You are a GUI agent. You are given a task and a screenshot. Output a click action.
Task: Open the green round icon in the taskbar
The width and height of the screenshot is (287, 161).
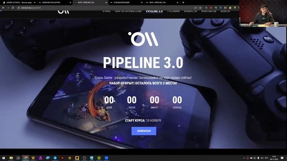[x=99, y=158]
